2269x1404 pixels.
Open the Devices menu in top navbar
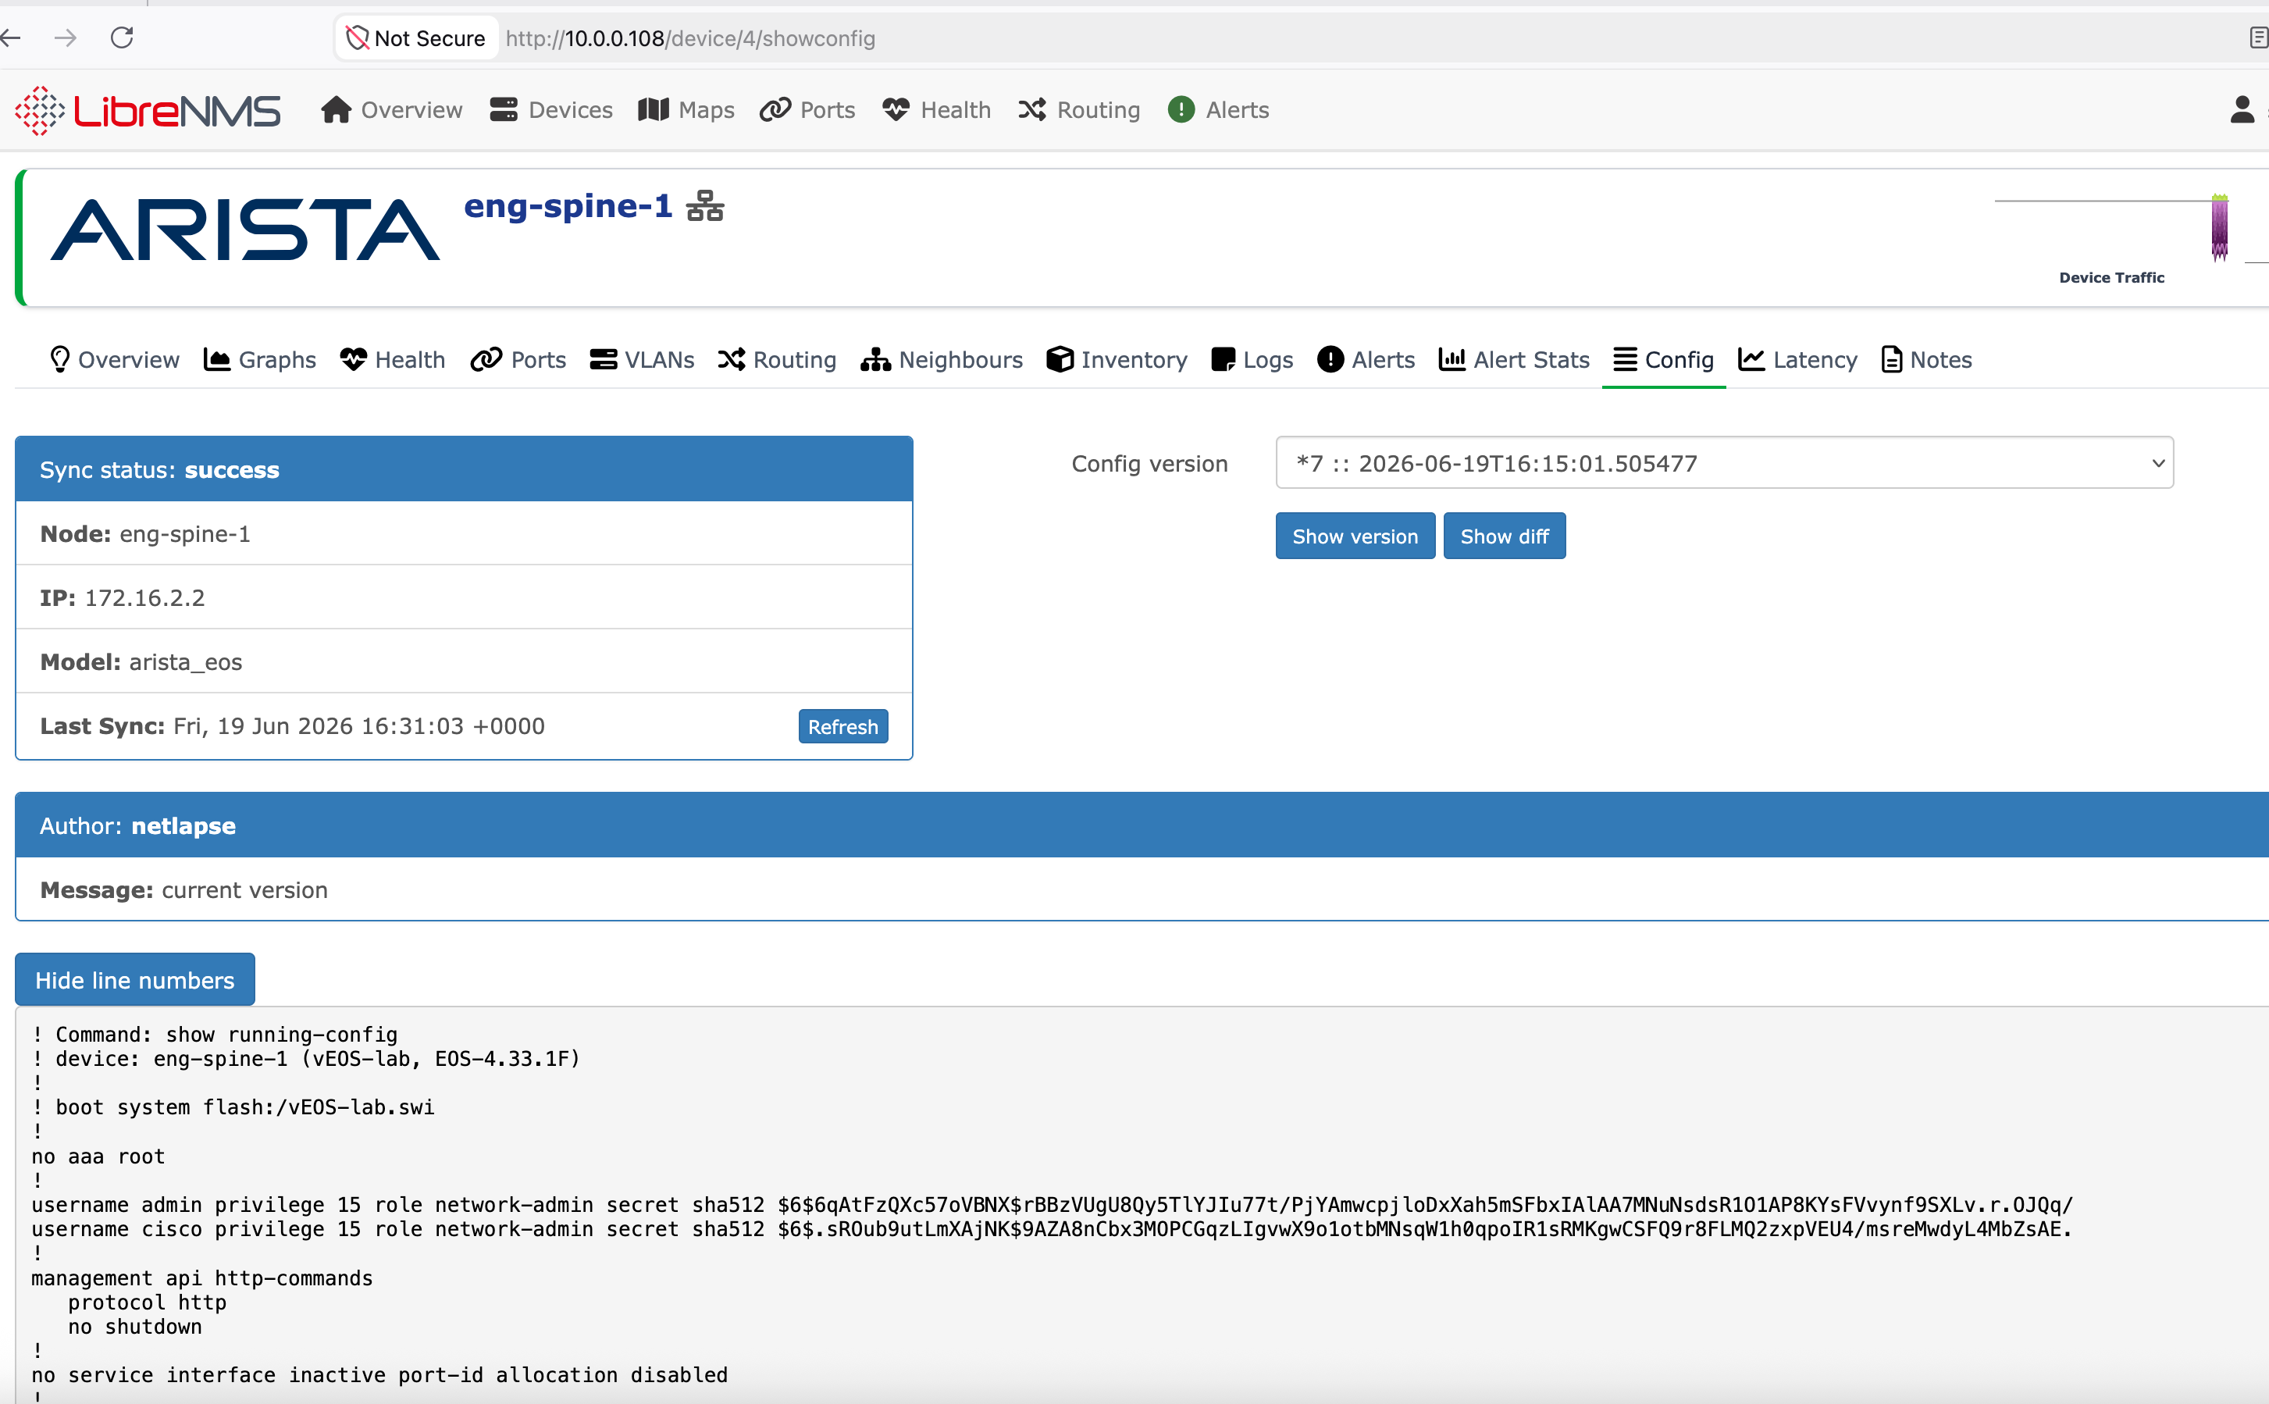(x=551, y=109)
